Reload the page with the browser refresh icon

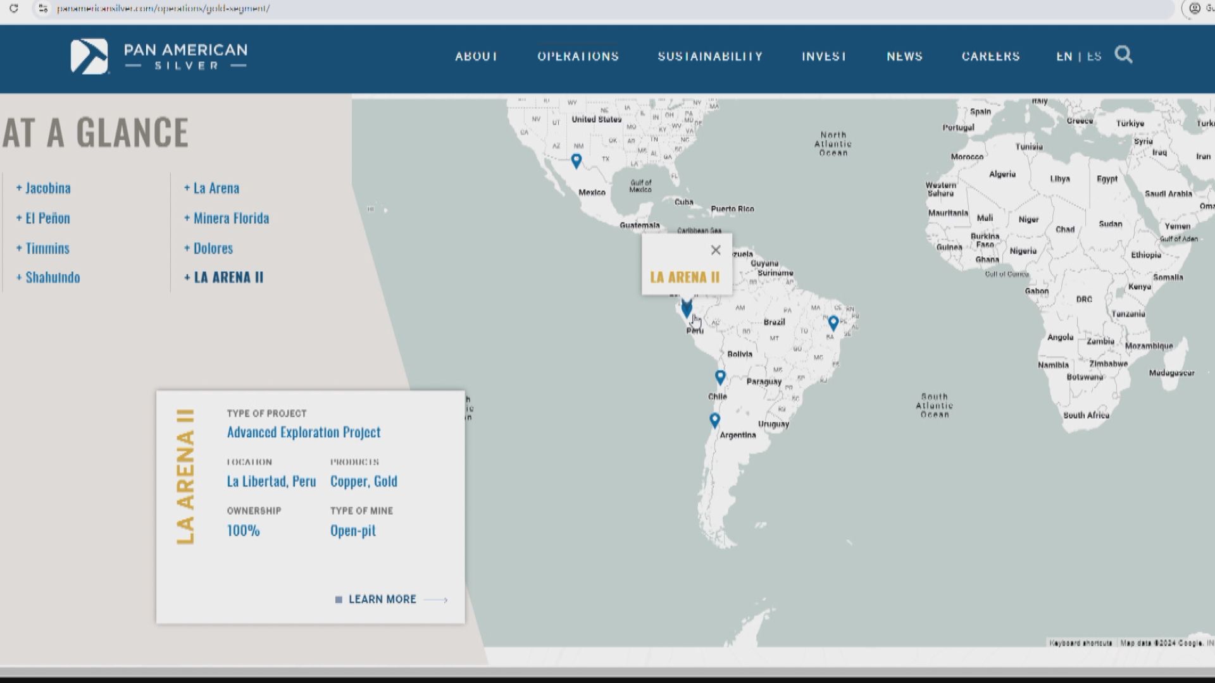pyautogui.click(x=13, y=8)
